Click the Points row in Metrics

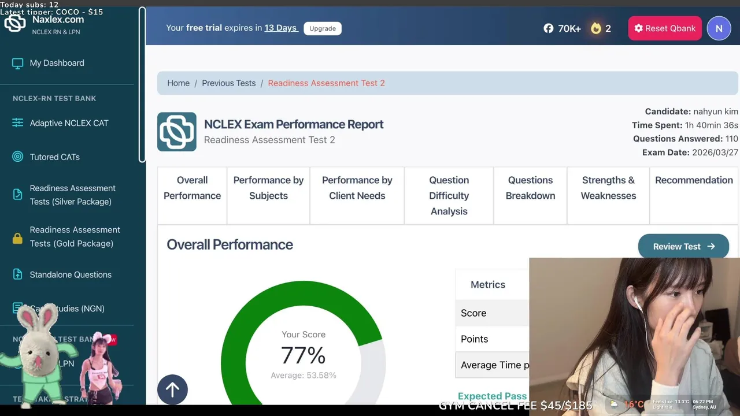pyautogui.click(x=492, y=339)
